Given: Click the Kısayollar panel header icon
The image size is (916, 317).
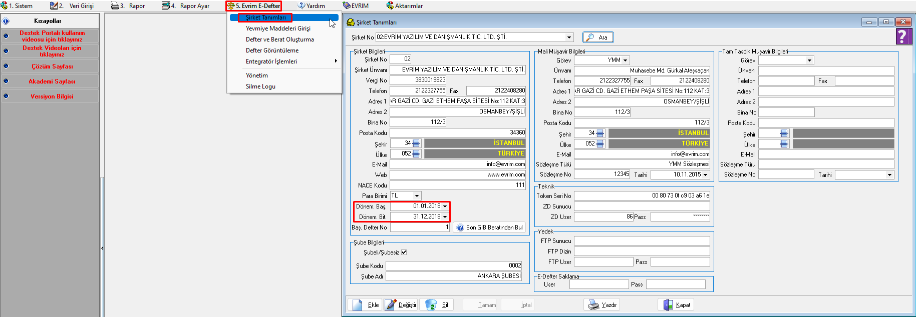Looking at the screenshot, I should (x=6, y=21).
